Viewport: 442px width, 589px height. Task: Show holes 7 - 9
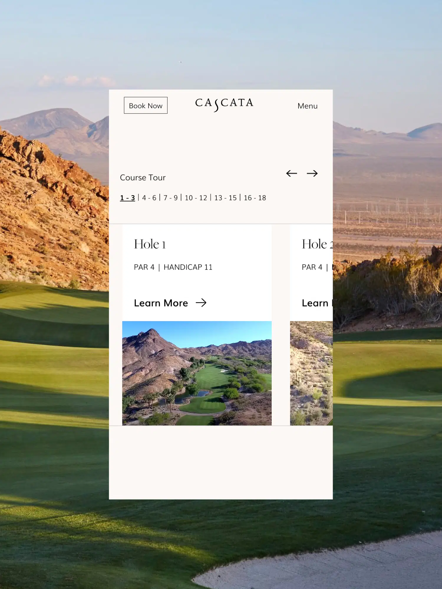tap(171, 198)
